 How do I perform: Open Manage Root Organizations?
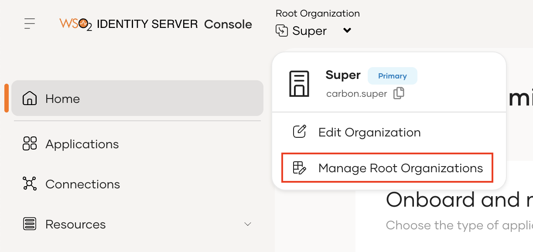coord(387,168)
